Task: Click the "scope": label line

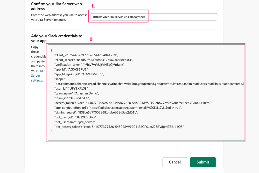Action: (x=60, y=79)
